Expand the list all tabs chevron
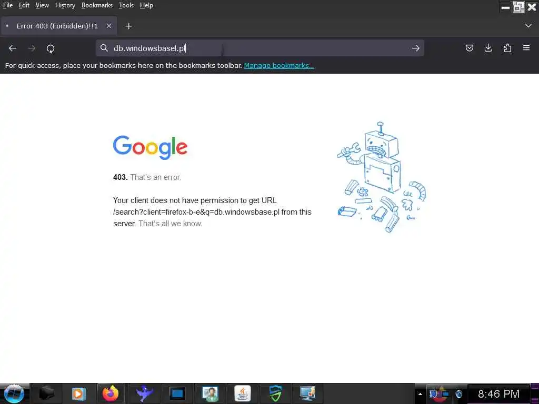 pyautogui.click(x=528, y=26)
